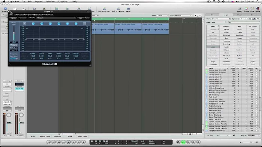Click the Wi-Fi icon in menu bar
This screenshot has height=147, width=262.
(x=214, y=1)
